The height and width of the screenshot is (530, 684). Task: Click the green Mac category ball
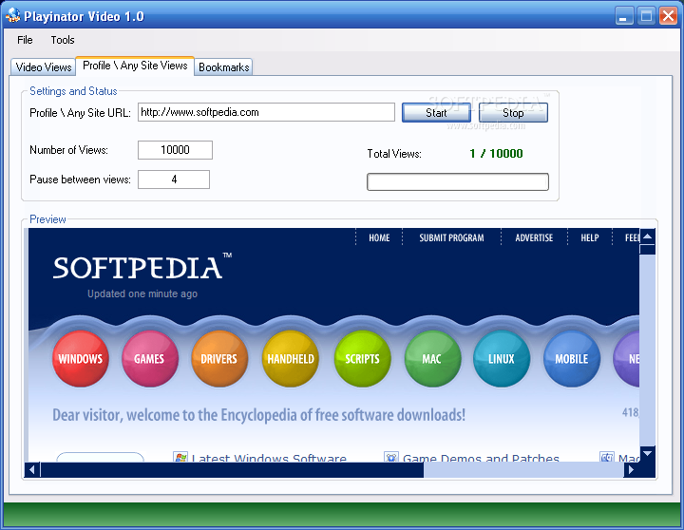[x=432, y=359]
